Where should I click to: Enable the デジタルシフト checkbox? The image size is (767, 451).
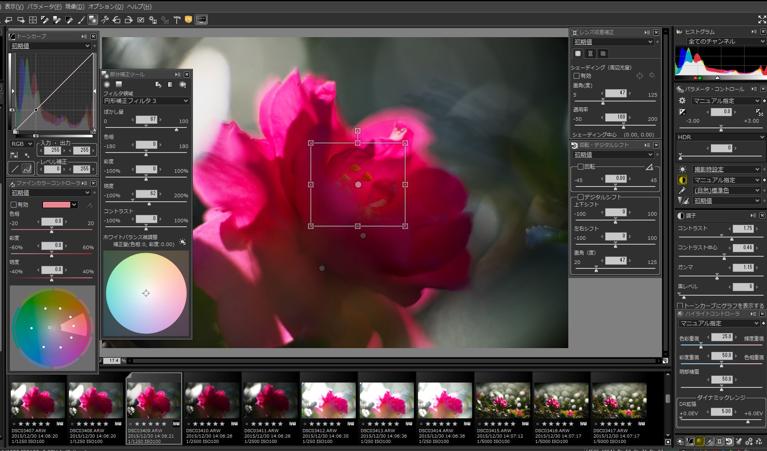(580, 197)
